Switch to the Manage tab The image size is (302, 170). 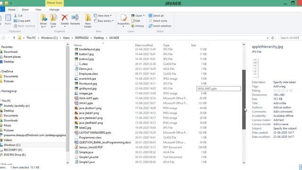pos(54,9)
